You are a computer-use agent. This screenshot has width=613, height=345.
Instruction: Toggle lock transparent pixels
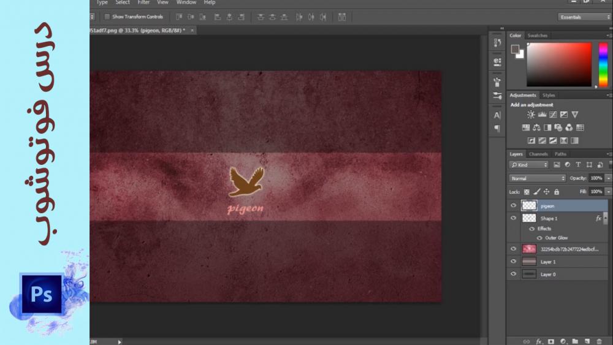[527, 192]
